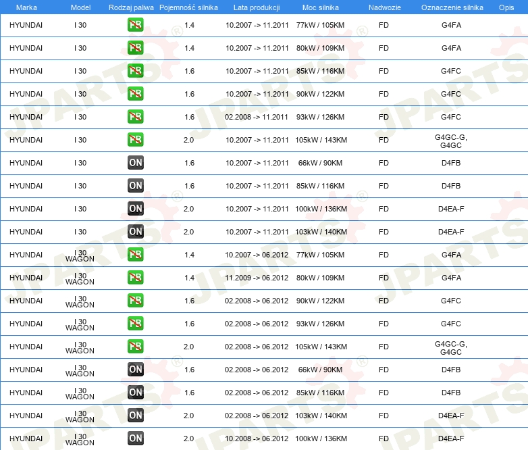Viewport: 528px width, 450px height.
Task: Click the ON diesel icon in the last I 30 Wagon row
Action: [x=135, y=439]
